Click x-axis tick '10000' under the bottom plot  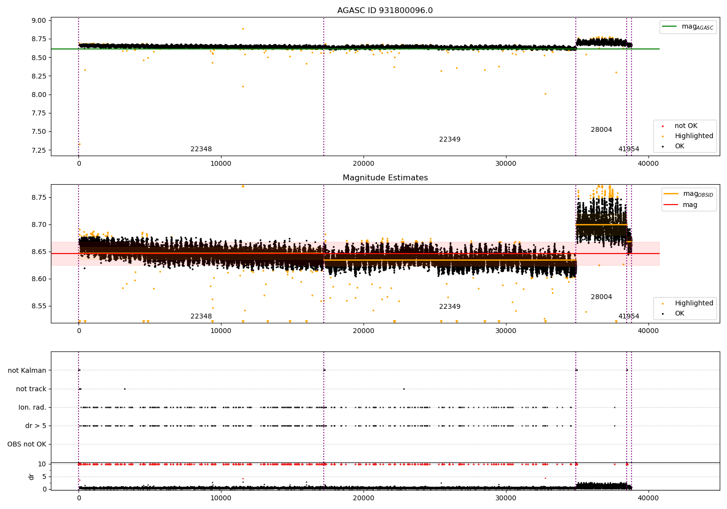[x=221, y=498]
